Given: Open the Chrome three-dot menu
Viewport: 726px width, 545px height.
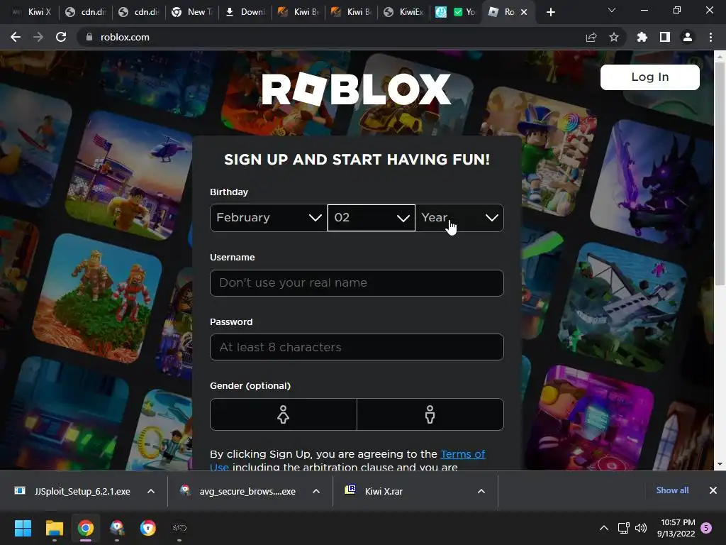Looking at the screenshot, I should point(710,37).
